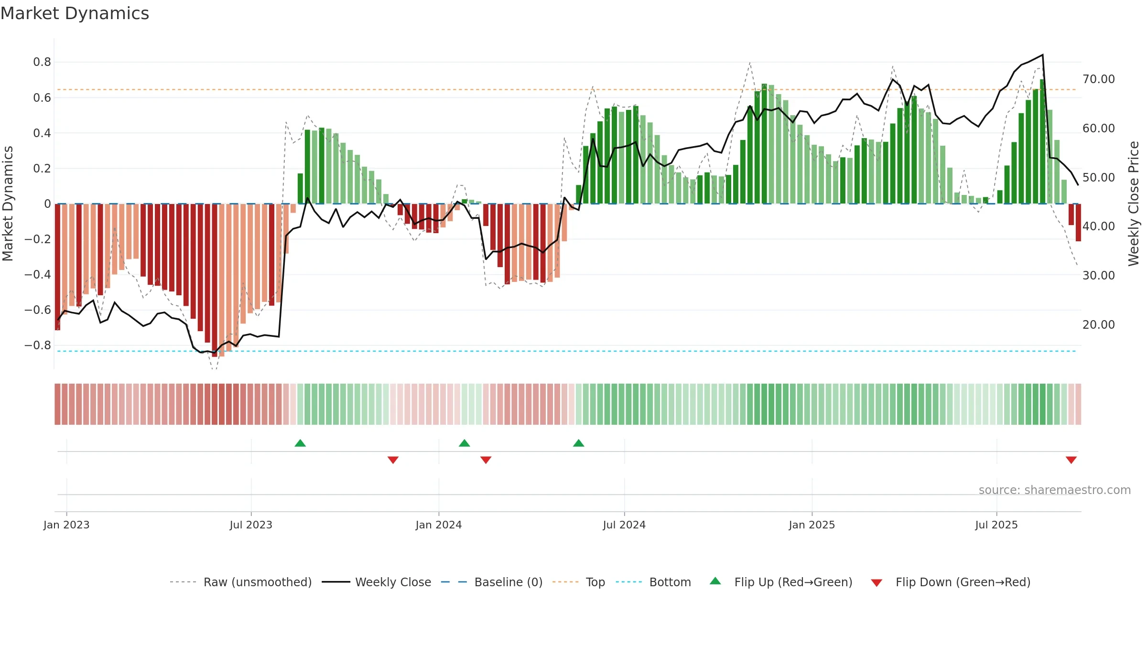This screenshot has width=1147, height=645.
Task: Click the 60.00 right axis price label
Action: (1099, 129)
